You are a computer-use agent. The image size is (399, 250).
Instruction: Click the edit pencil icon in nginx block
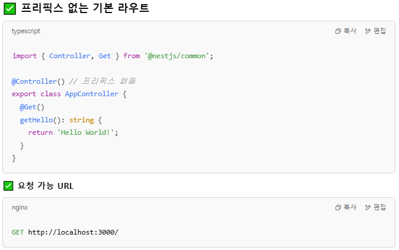point(368,207)
